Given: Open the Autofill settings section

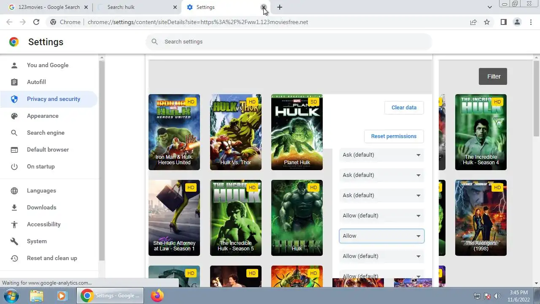Looking at the screenshot, I should pyautogui.click(x=49, y=82).
